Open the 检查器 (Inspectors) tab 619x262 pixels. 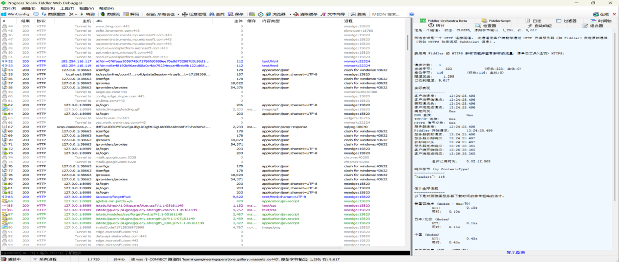(x=485, y=25)
